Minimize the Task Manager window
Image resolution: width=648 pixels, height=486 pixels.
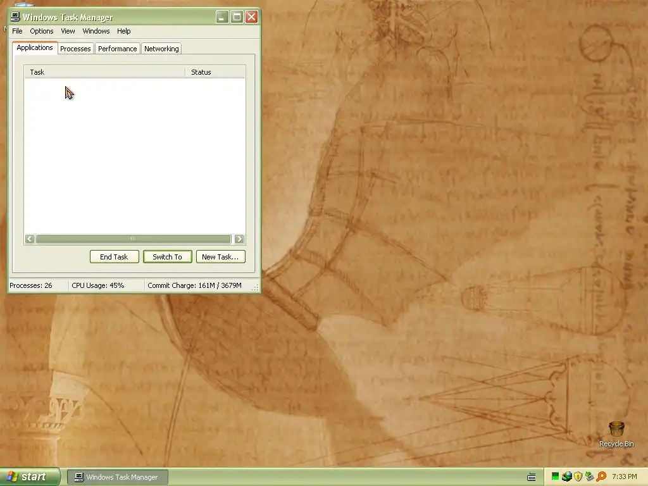[x=222, y=17]
